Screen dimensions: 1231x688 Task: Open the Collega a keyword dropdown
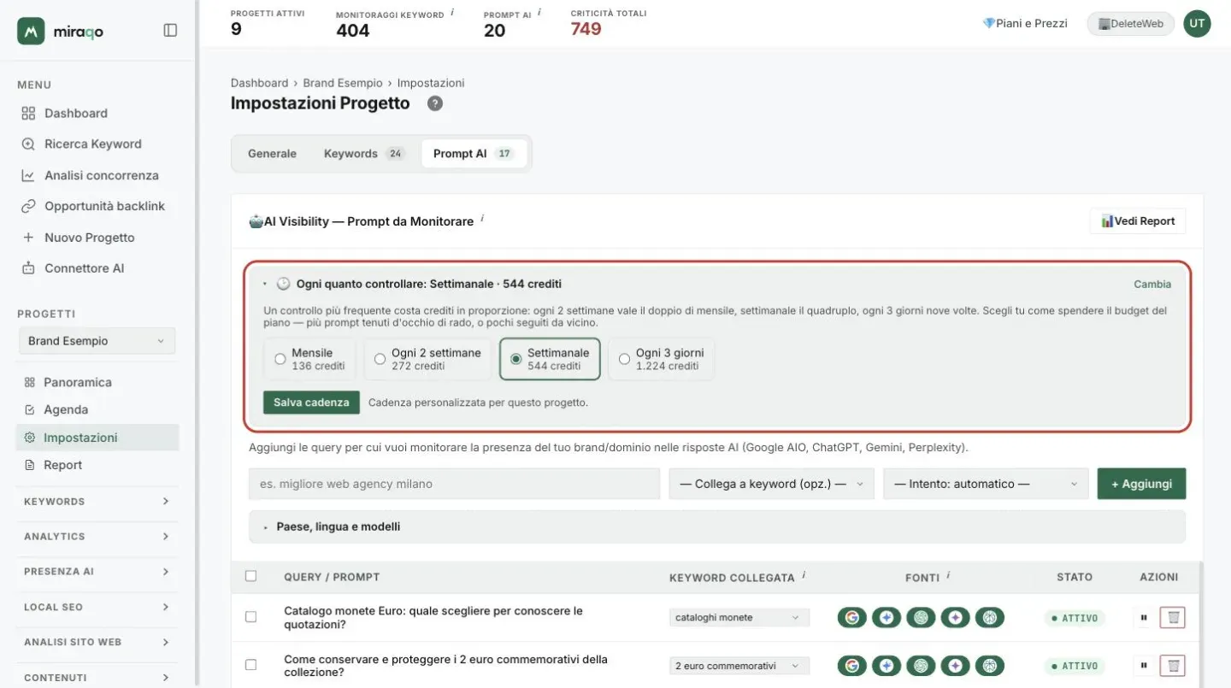click(771, 484)
